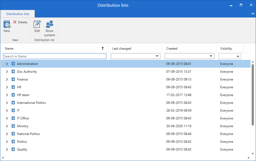Click the IT Office list icon
256x161 pixels.
coord(13,118)
